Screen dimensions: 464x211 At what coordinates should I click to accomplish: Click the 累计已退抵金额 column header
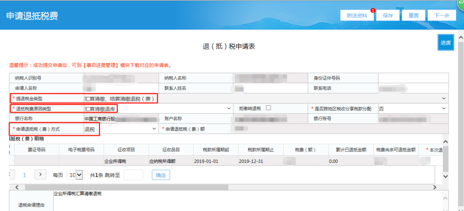[x=351, y=150]
